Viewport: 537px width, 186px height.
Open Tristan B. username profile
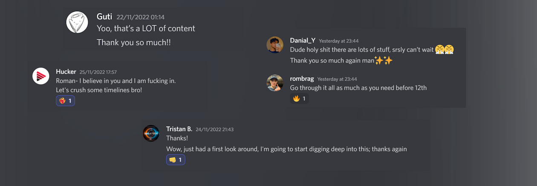pyautogui.click(x=179, y=129)
